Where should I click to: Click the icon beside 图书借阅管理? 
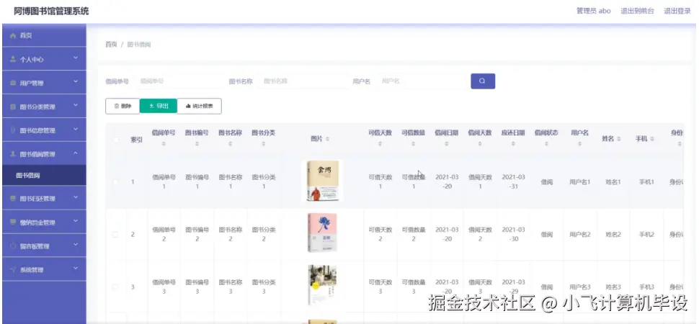coord(13,154)
